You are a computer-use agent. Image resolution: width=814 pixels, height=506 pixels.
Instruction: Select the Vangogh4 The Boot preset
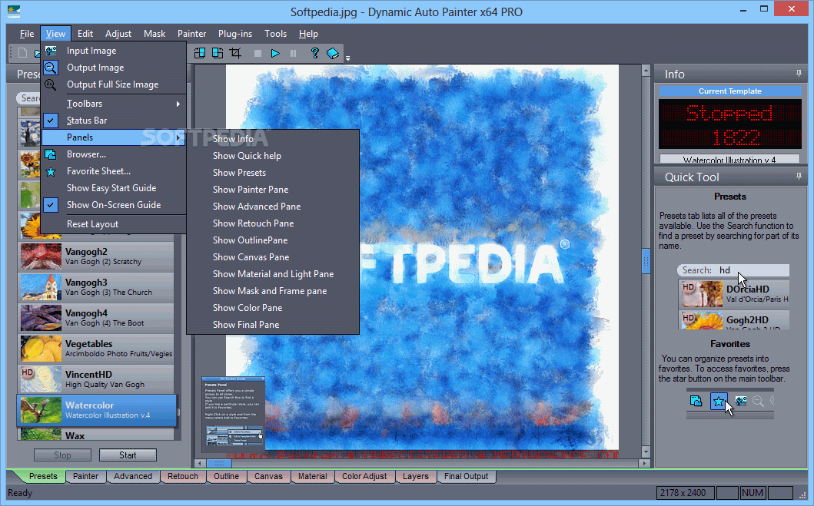tap(97, 318)
